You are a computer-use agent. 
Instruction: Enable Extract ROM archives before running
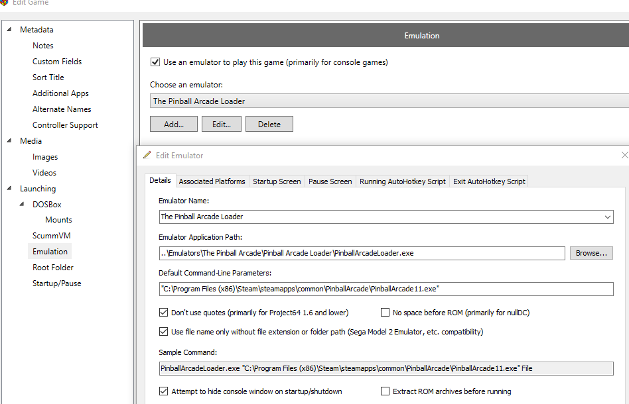click(385, 391)
